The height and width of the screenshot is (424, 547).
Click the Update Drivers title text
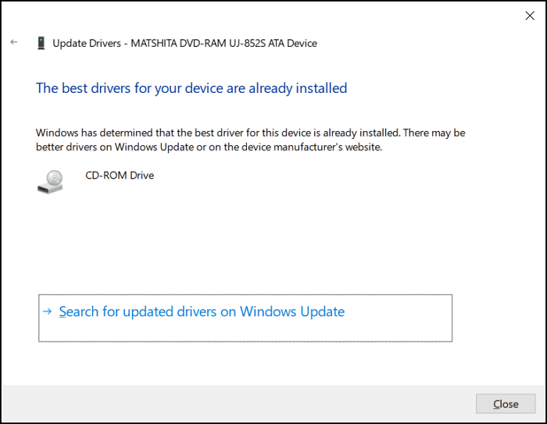(x=87, y=43)
